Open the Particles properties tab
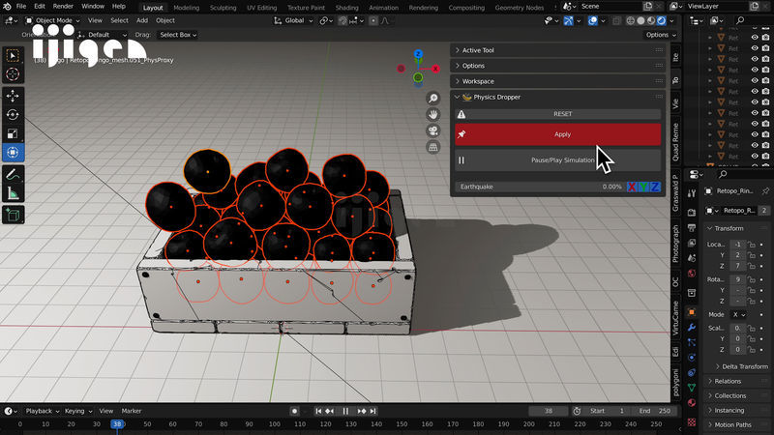This screenshot has height=435, width=774. (x=692, y=342)
